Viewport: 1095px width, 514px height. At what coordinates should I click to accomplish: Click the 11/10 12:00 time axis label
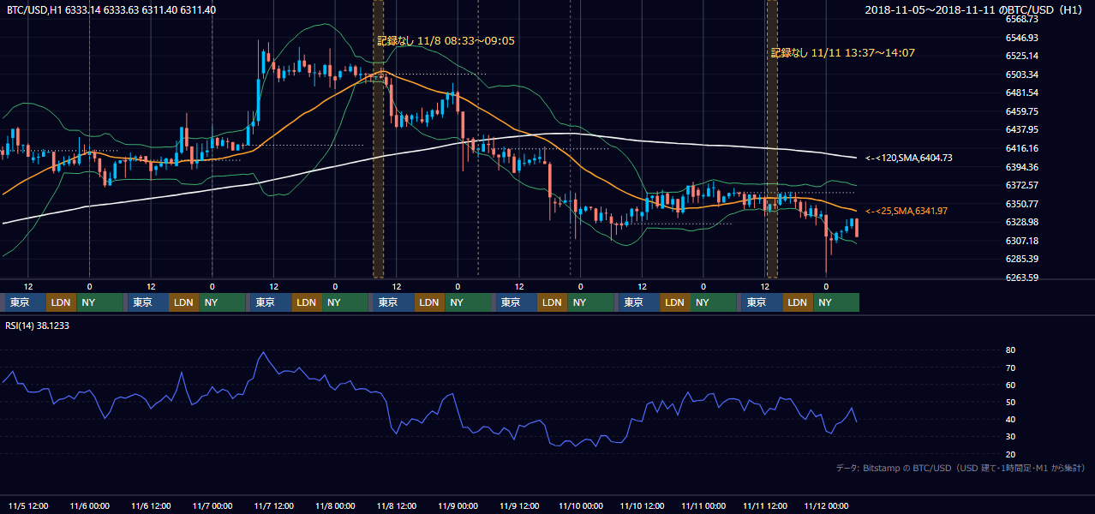[x=641, y=505]
